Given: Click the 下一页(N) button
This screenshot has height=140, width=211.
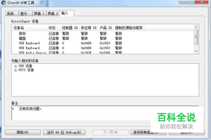Looking at the screenshot, I should coord(110,132).
